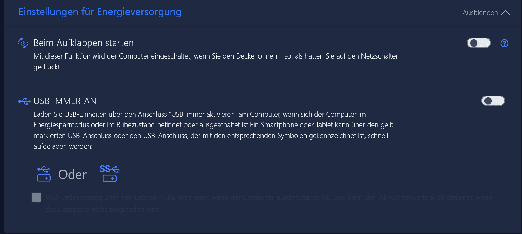Click the Ausblenden link
Image resolution: width=522 pixels, height=234 pixels.
click(x=480, y=13)
